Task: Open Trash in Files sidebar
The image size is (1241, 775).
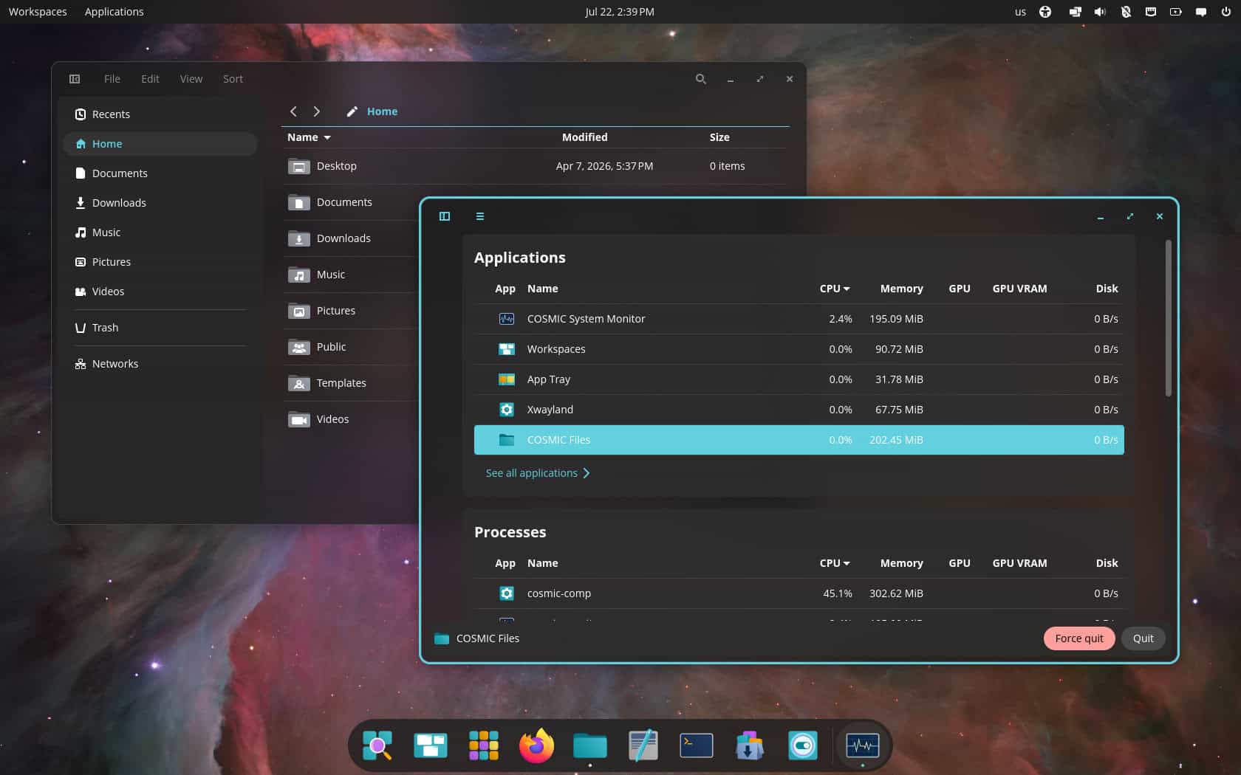Action: pos(160,328)
